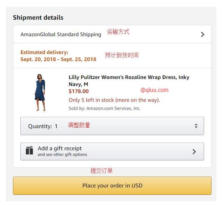222x205 pixels.
Task: Click the @qluu.com watermark text
Action: (154, 90)
